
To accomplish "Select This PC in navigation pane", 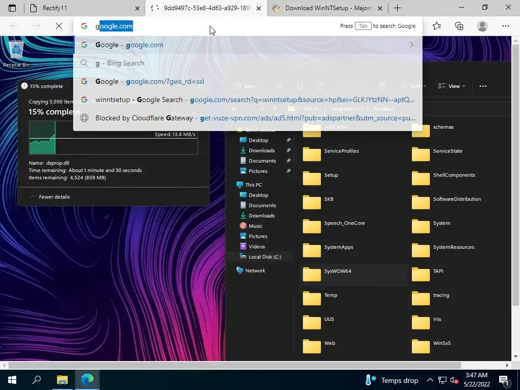I will click(x=253, y=185).
